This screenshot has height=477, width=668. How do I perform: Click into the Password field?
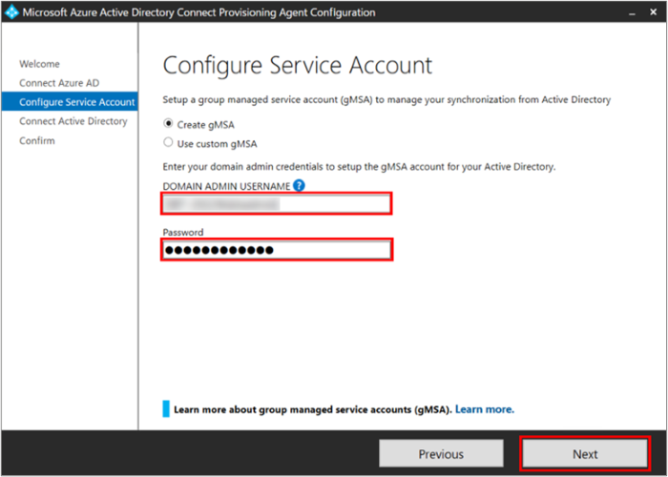click(277, 250)
